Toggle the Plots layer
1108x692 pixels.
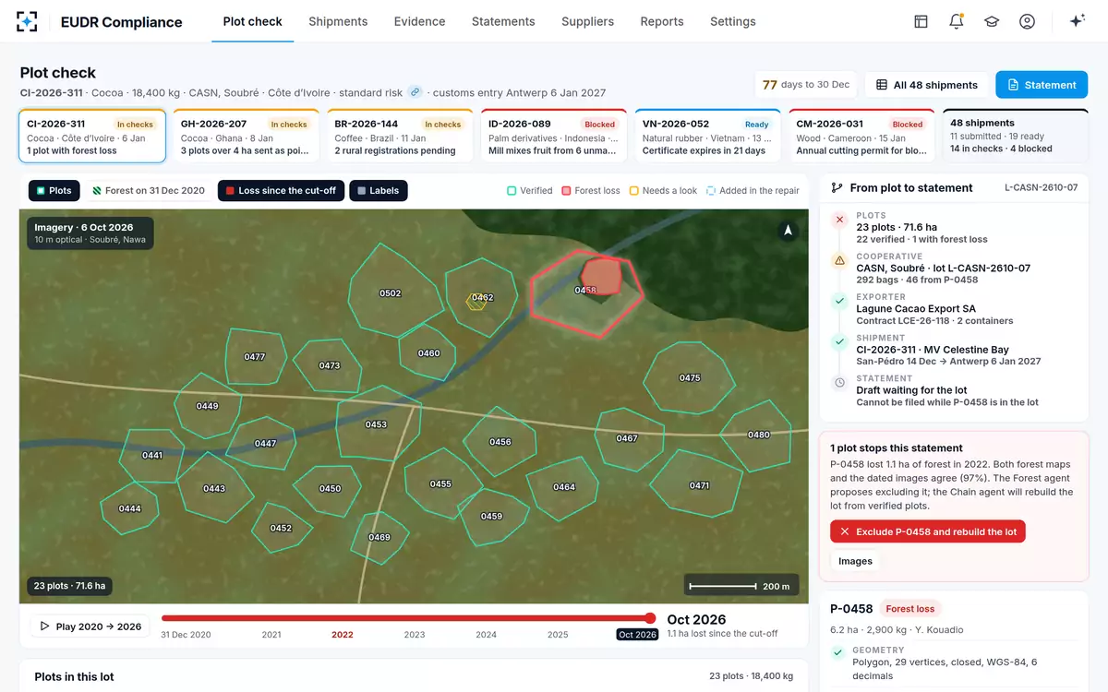(54, 191)
